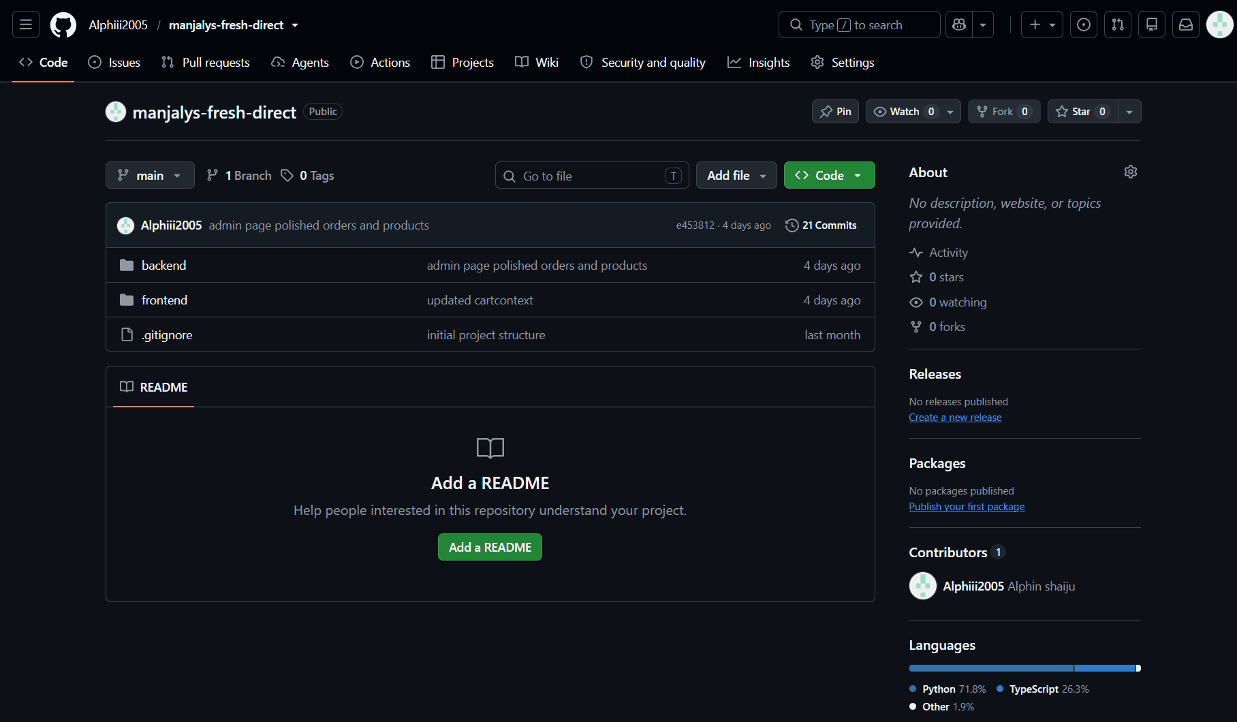This screenshot has width=1237, height=722.
Task: Click Create a new release link
Action: (x=955, y=418)
